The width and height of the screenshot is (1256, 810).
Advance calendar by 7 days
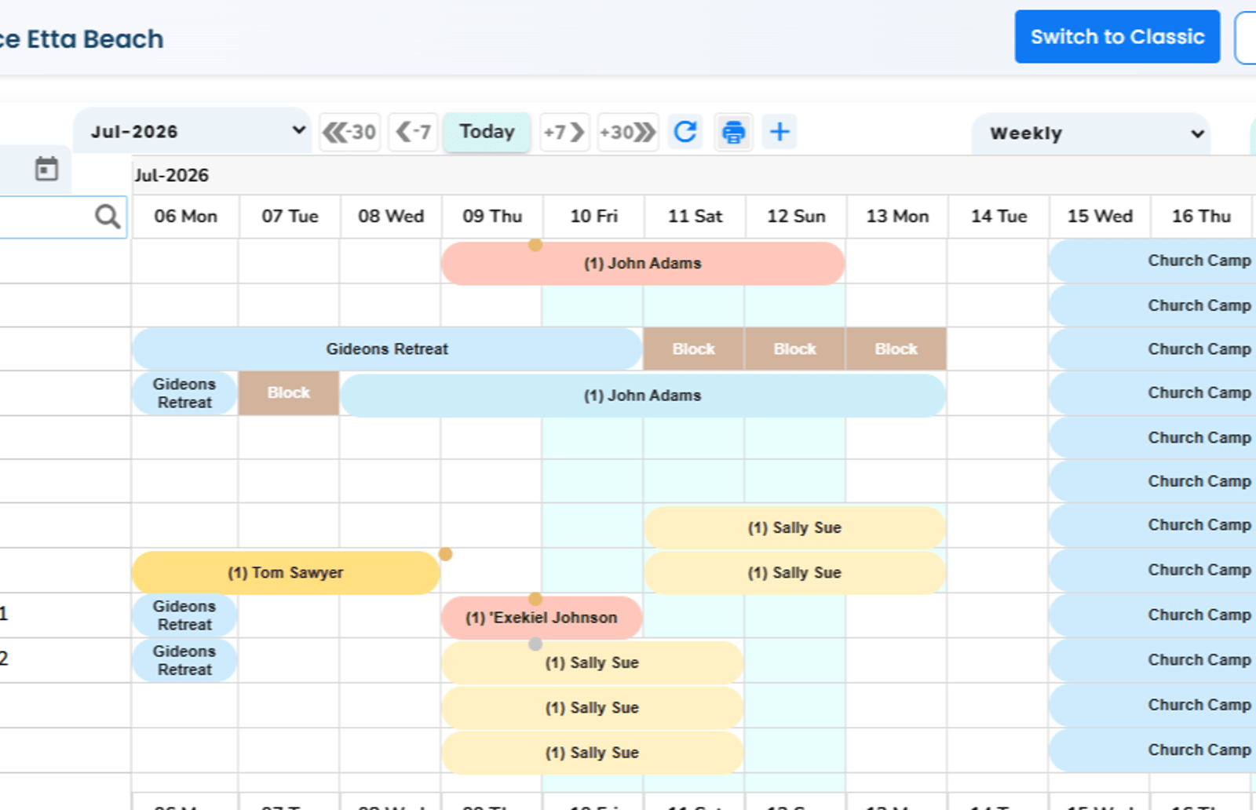tap(564, 132)
